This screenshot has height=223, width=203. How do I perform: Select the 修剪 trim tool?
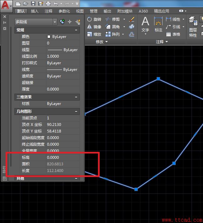113,19
